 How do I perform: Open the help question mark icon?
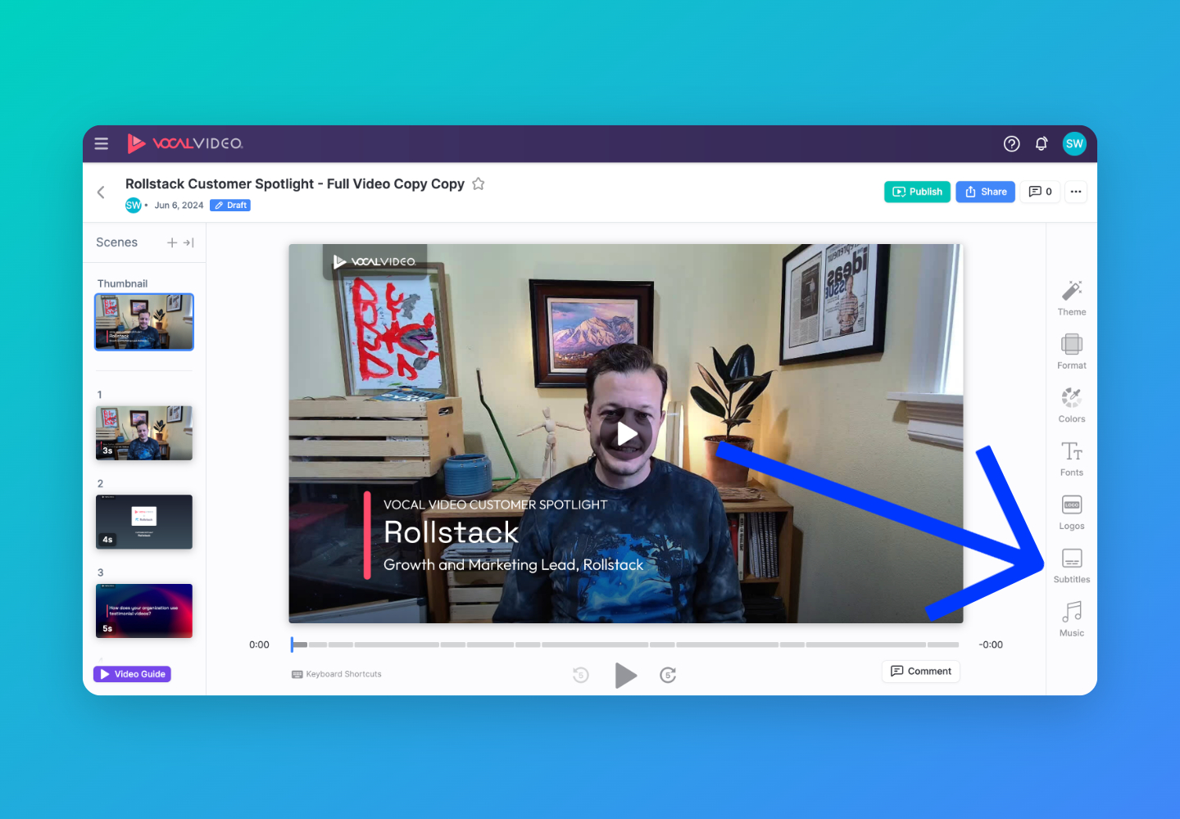[x=1012, y=143]
